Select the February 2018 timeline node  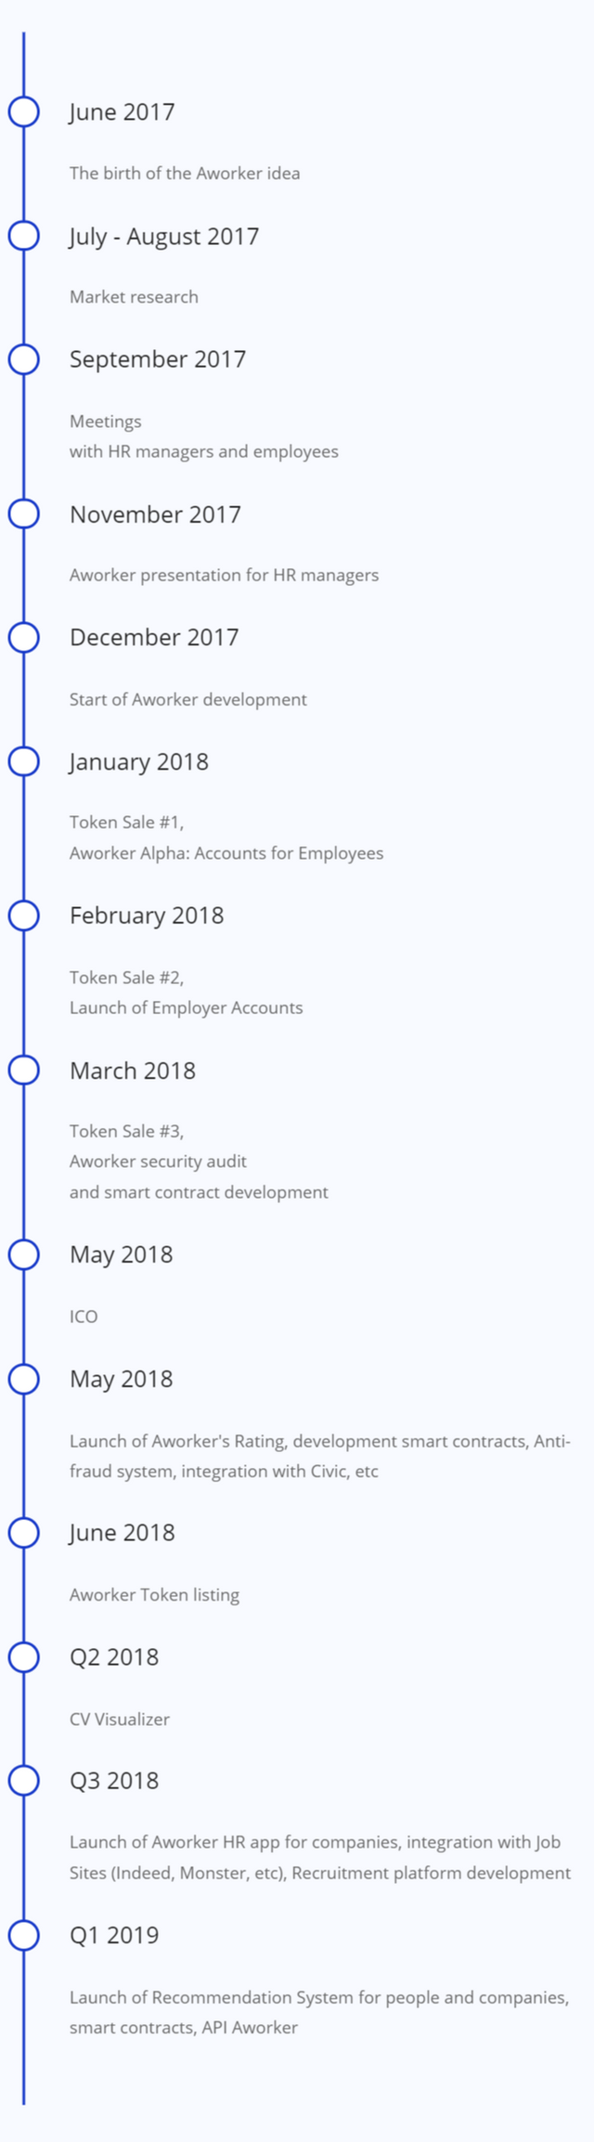[x=24, y=915]
